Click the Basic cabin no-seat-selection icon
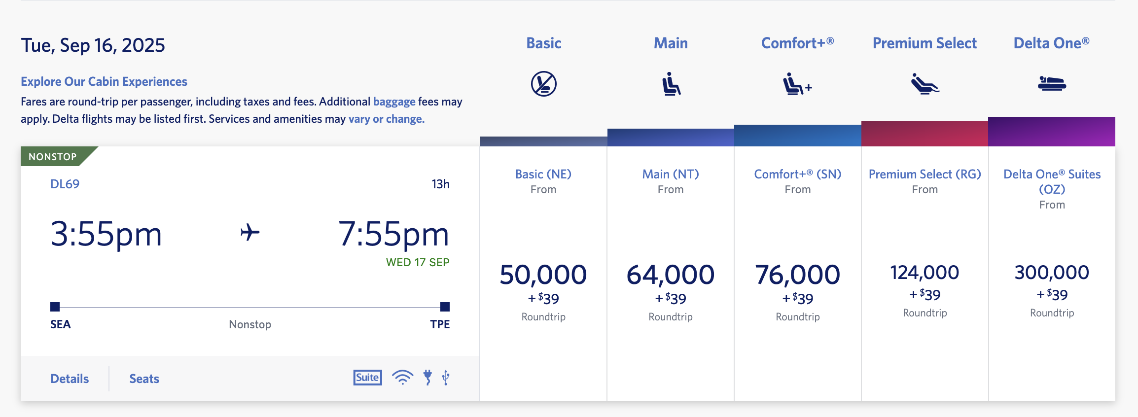This screenshot has width=1138, height=417. tap(543, 84)
